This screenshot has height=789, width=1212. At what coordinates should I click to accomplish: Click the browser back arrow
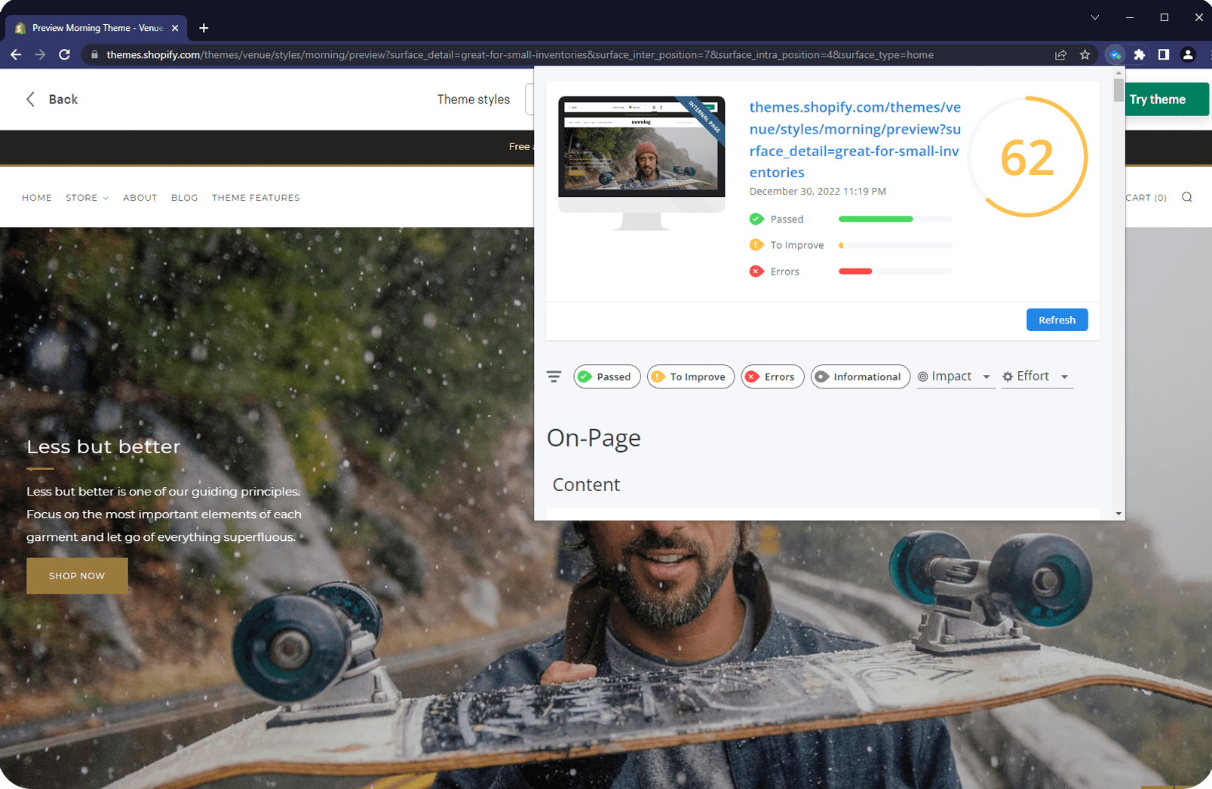click(16, 54)
